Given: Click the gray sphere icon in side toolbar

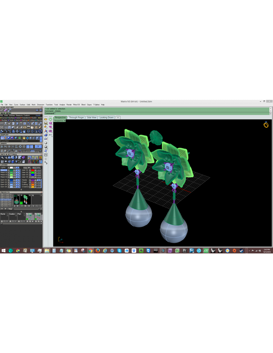Looking at the screenshot, I should 46,143.
